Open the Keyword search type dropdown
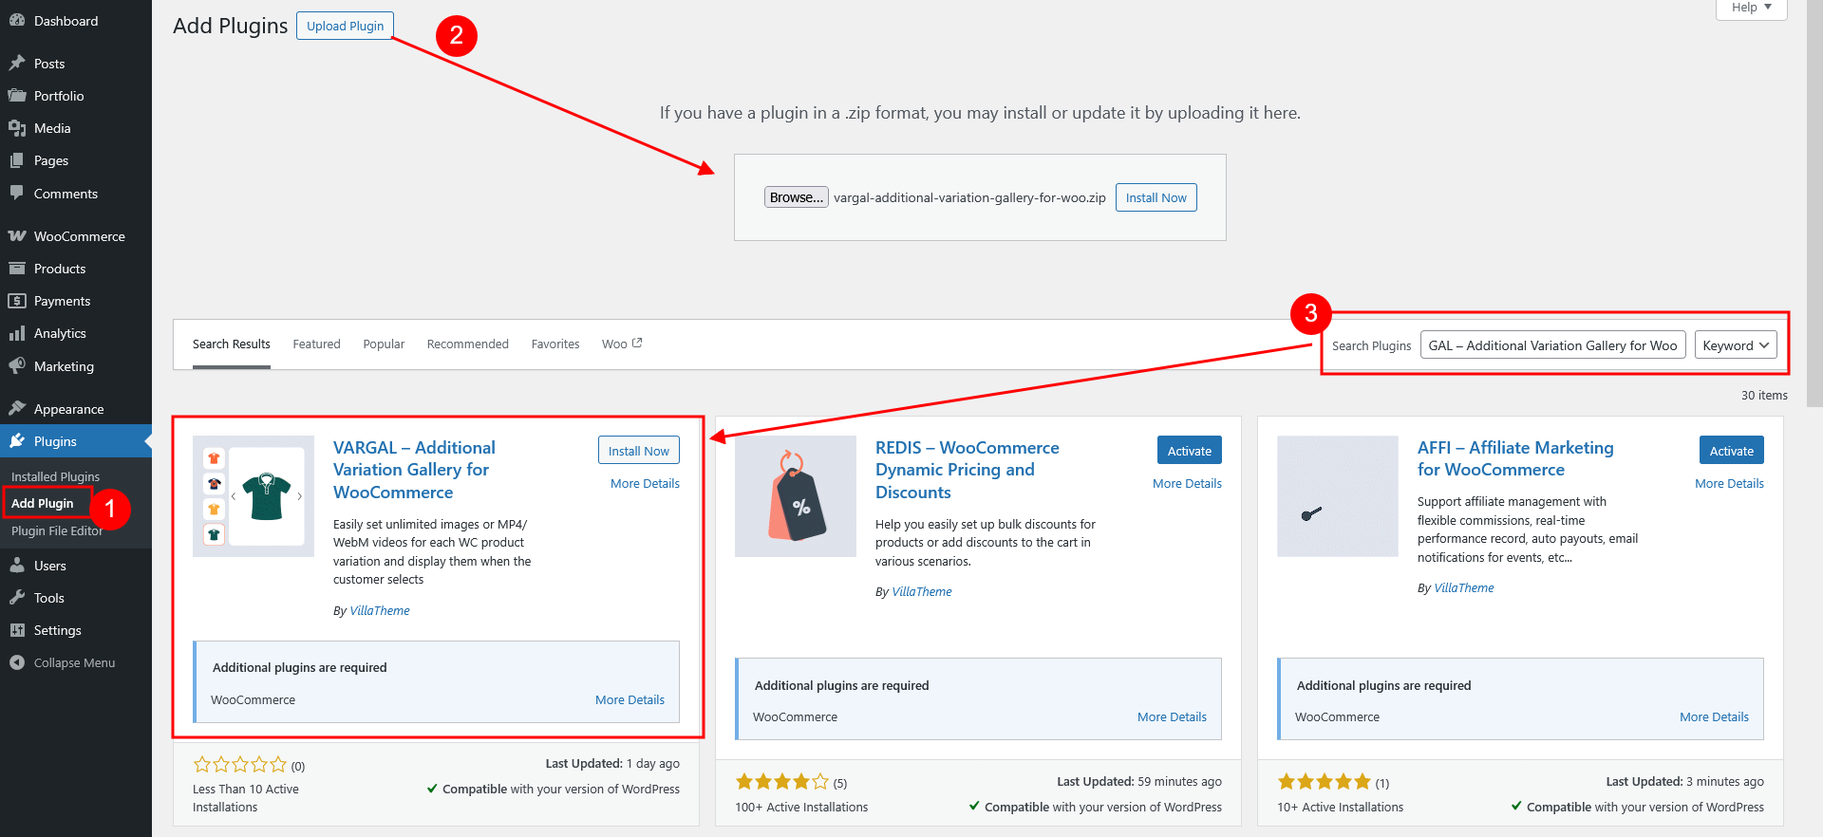 (1736, 345)
